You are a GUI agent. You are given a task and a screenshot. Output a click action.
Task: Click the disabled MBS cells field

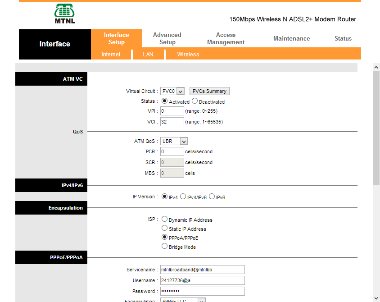click(172, 173)
